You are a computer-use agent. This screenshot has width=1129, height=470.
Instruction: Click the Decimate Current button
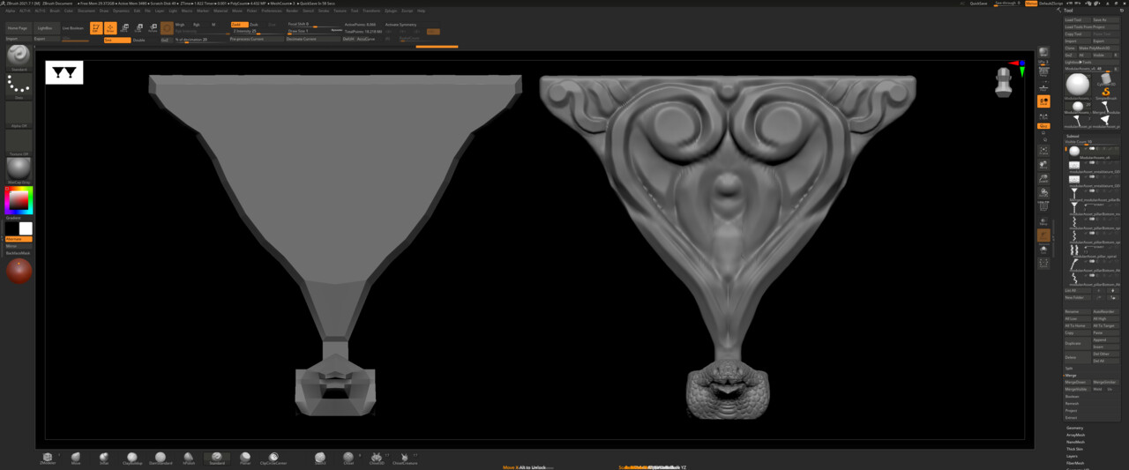coord(313,40)
